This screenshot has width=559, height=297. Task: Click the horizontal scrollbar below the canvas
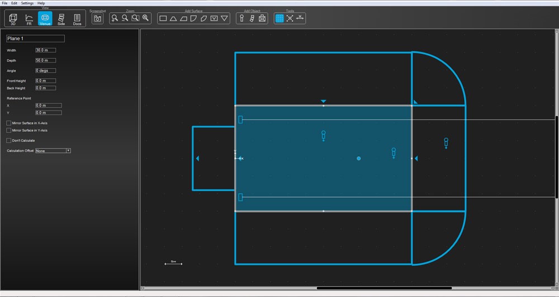[x=383, y=288]
